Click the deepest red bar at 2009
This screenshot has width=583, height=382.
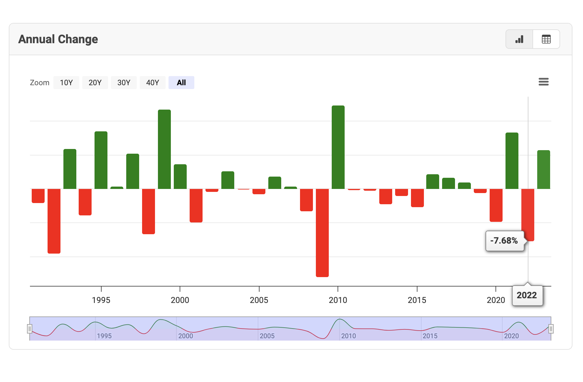pos(322,233)
